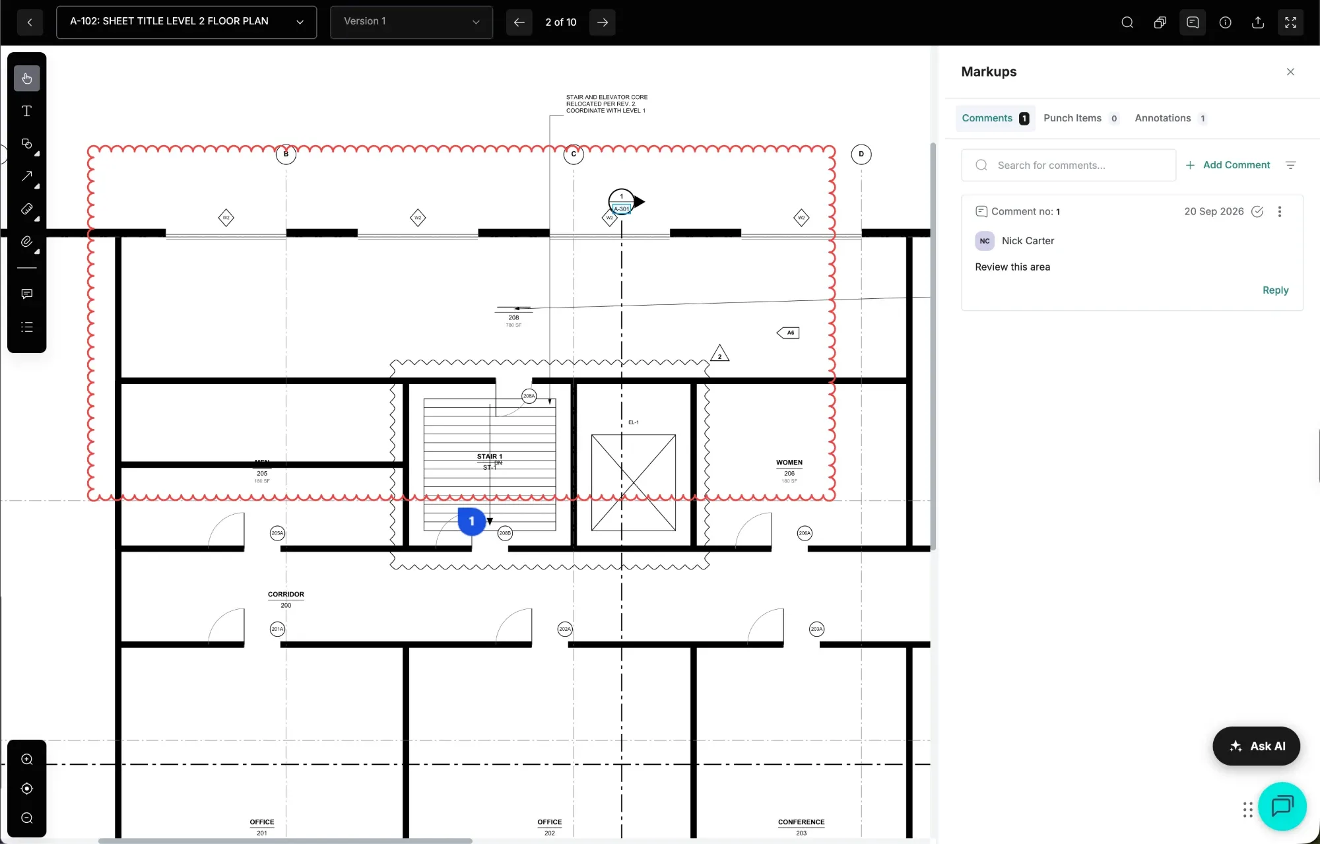Viewport: 1320px width, 844px height.
Task: Select the measure ruler tool
Action: pos(26,209)
